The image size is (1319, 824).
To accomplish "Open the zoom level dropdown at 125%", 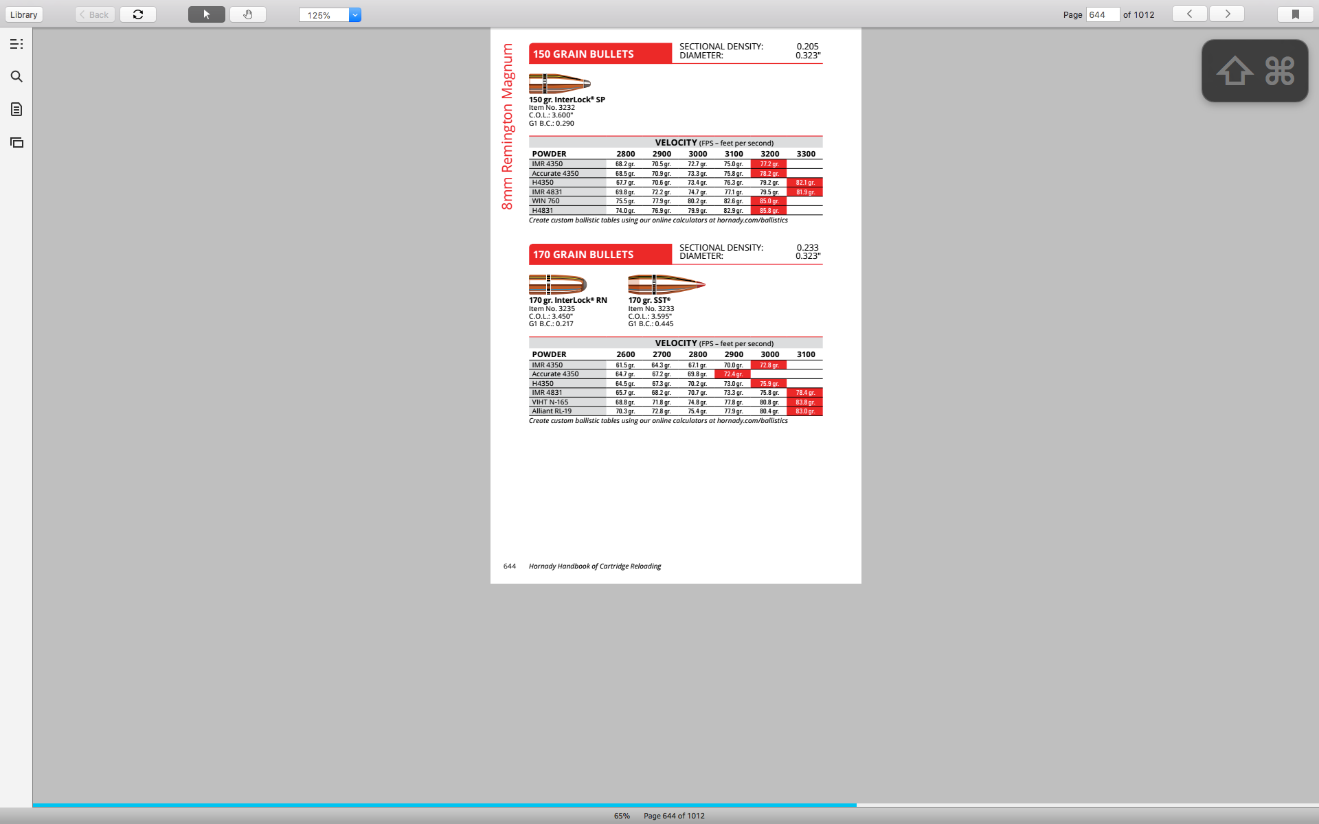I will coord(358,14).
